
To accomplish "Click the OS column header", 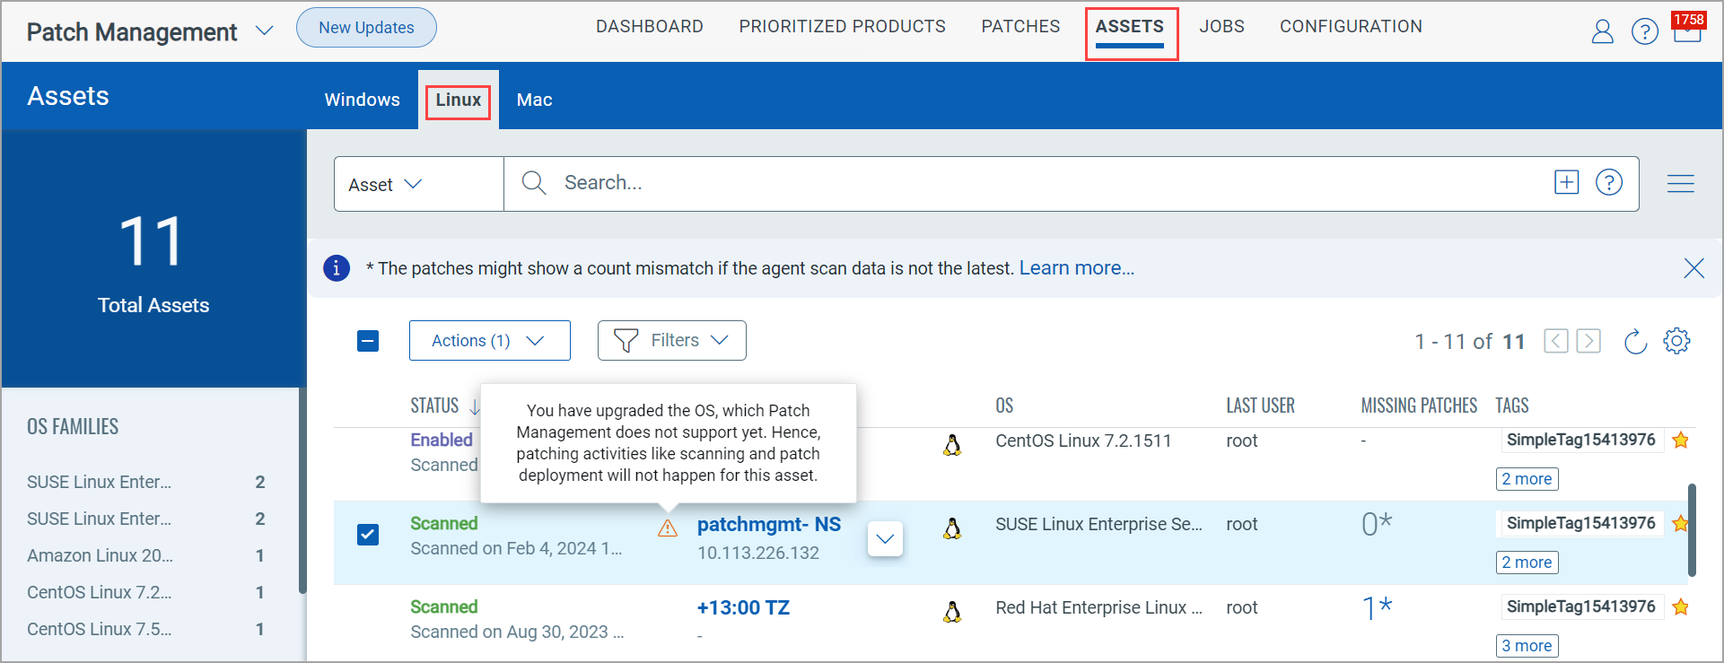I will click(x=1004, y=406).
